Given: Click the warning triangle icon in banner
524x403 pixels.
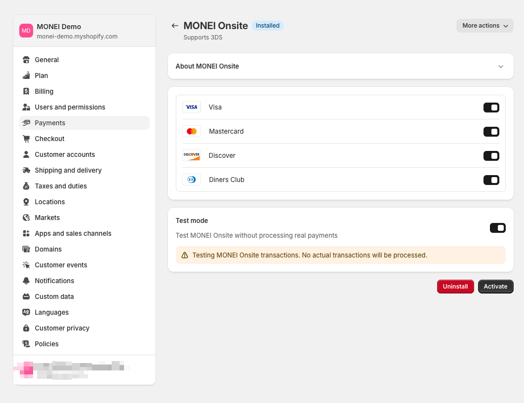Looking at the screenshot, I should pos(185,255).
